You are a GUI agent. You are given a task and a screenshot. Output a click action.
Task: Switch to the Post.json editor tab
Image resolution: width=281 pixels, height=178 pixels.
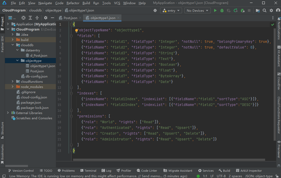[70, 18]
